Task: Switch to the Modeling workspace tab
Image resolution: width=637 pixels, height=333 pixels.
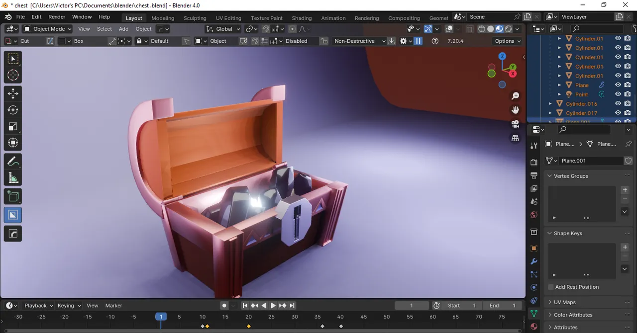Action: [x=163, y=18]
